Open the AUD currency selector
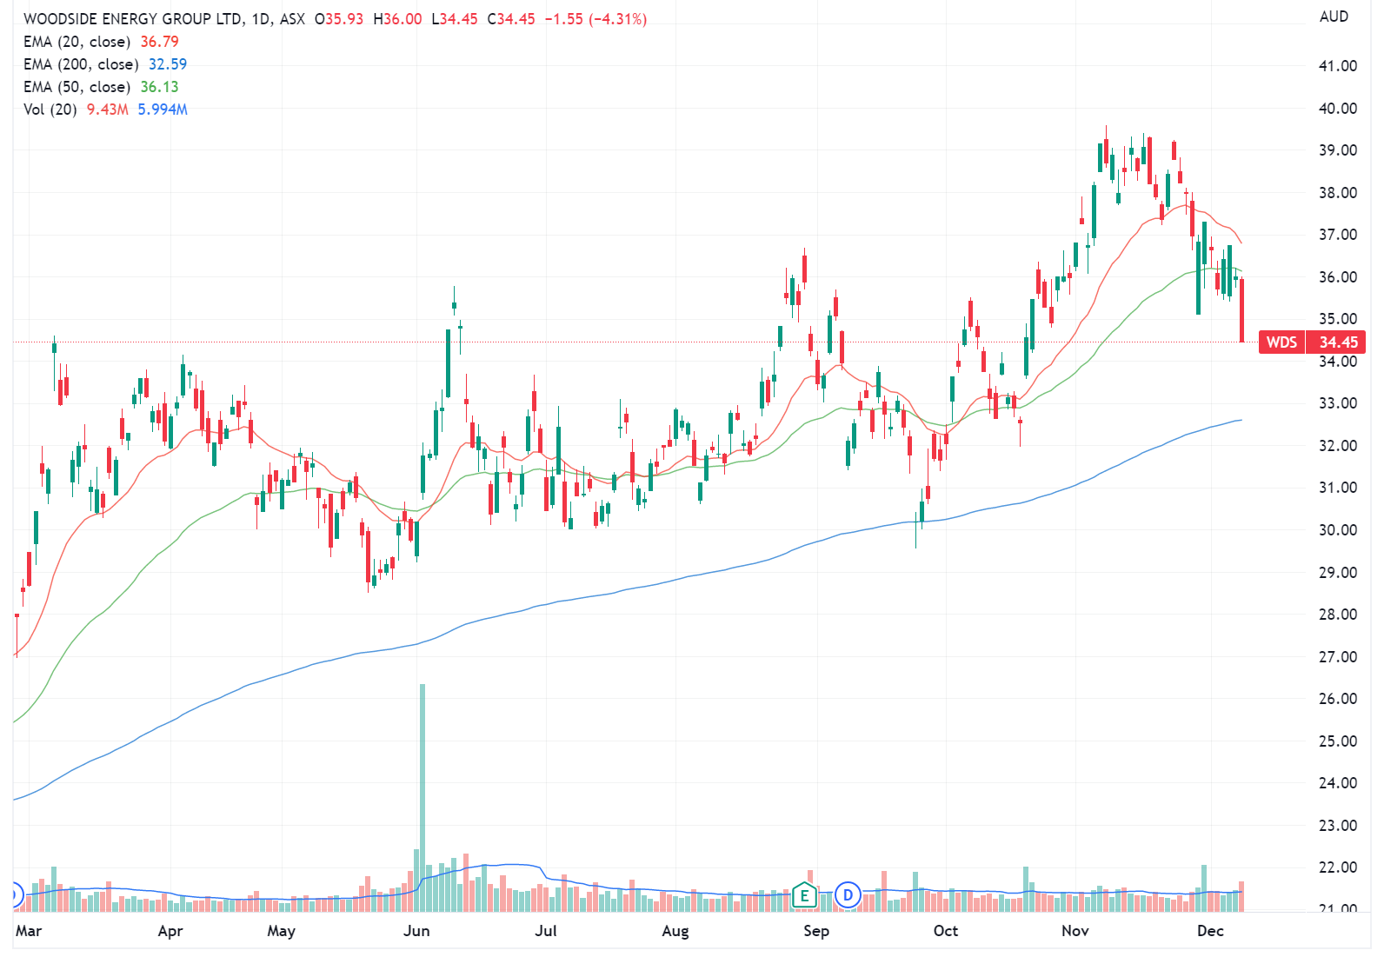Screen dimensions: 1384x957 click(1334, 17)
